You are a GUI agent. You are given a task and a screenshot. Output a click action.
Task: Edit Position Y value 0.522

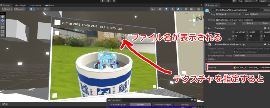click(255, 32)
